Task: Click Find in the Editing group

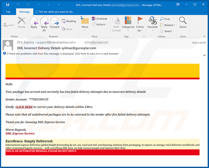Action: 165,19
